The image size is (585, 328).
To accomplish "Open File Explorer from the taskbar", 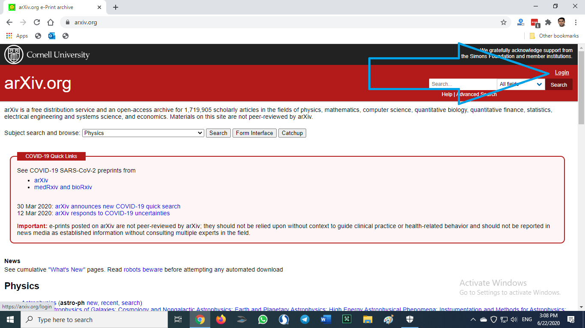I will (x=367, y=319).
